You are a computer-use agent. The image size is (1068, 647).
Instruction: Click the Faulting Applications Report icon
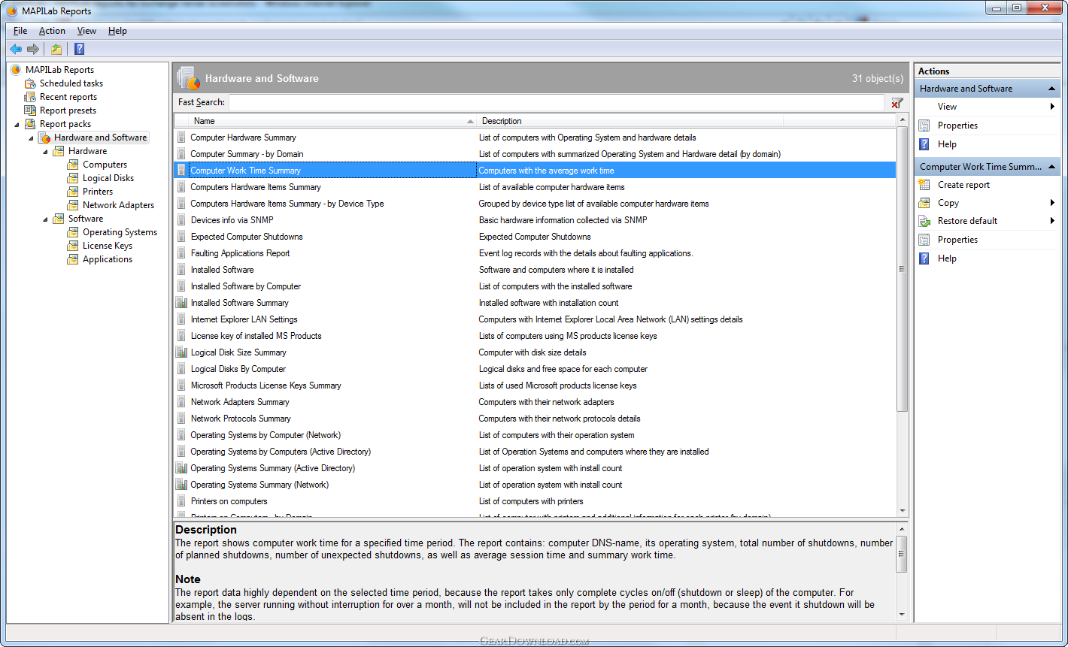point(181,253)
